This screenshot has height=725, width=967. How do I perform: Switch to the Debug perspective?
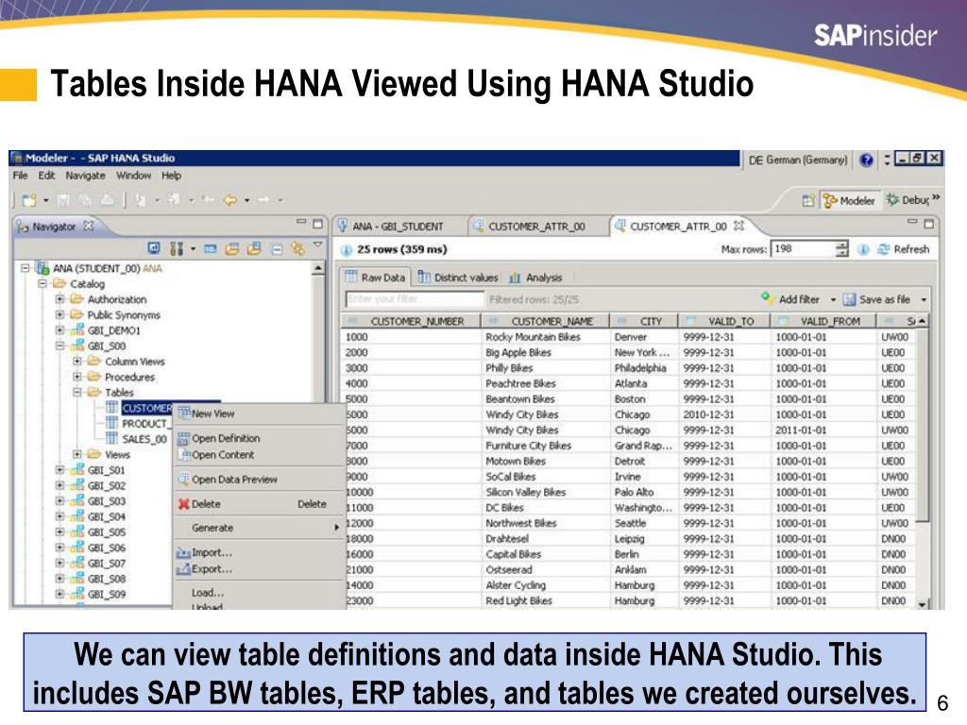coord(908,200)
